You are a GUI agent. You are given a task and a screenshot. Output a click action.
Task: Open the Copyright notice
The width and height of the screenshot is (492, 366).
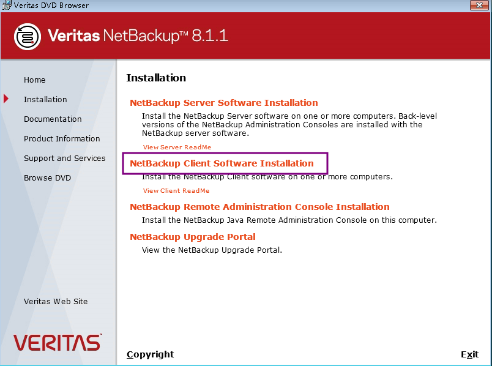click(x=150, y=354)
